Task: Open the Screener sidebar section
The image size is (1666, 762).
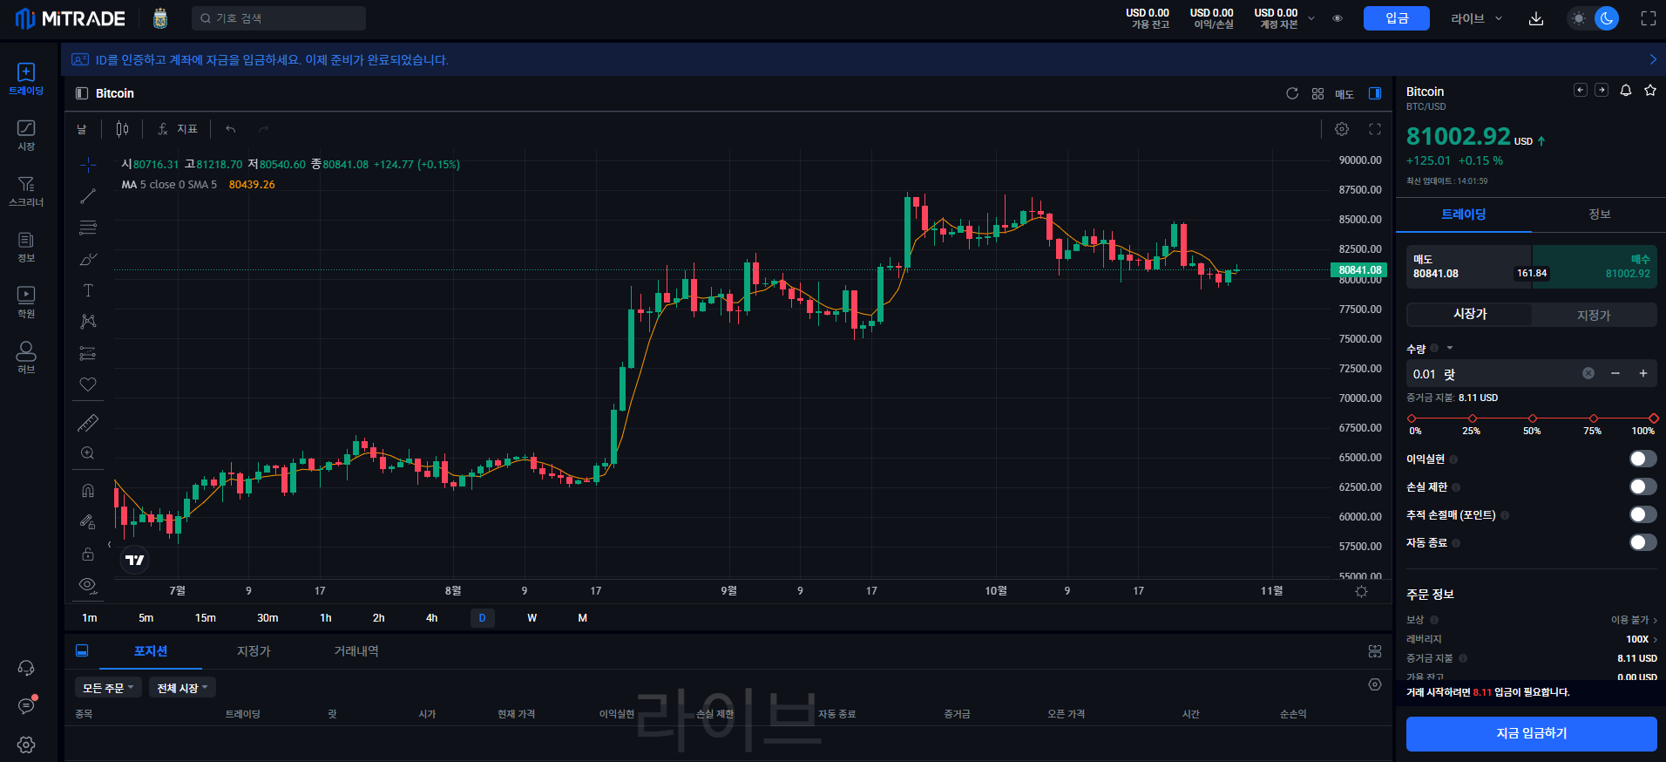Action: point(26,191)
